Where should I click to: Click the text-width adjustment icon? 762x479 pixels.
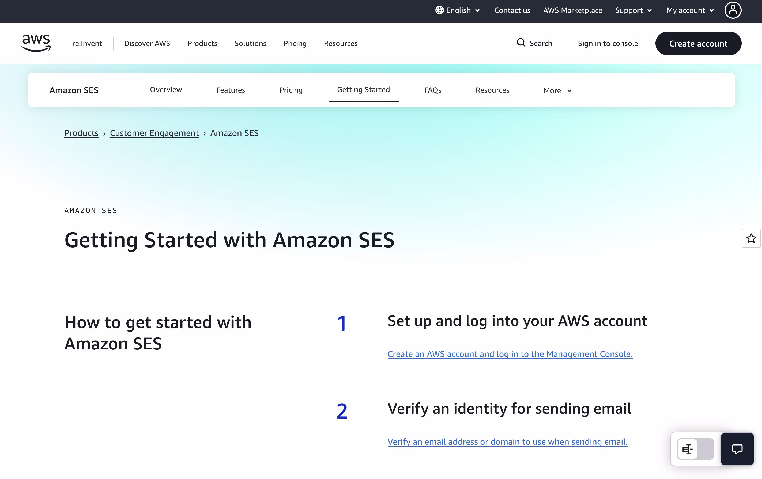688,449
